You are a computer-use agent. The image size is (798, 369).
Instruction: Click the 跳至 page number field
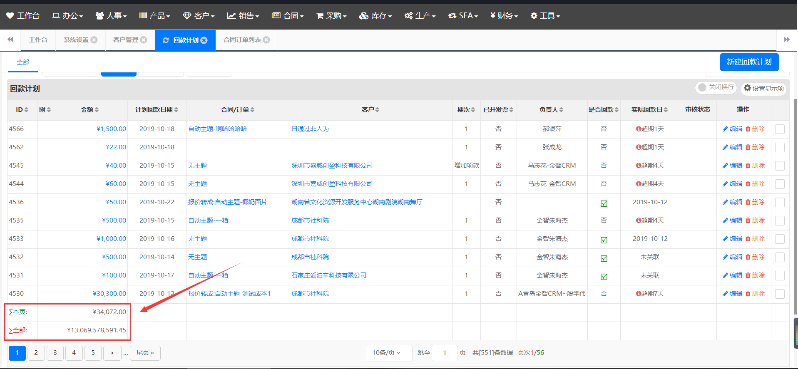coord(445,353)
